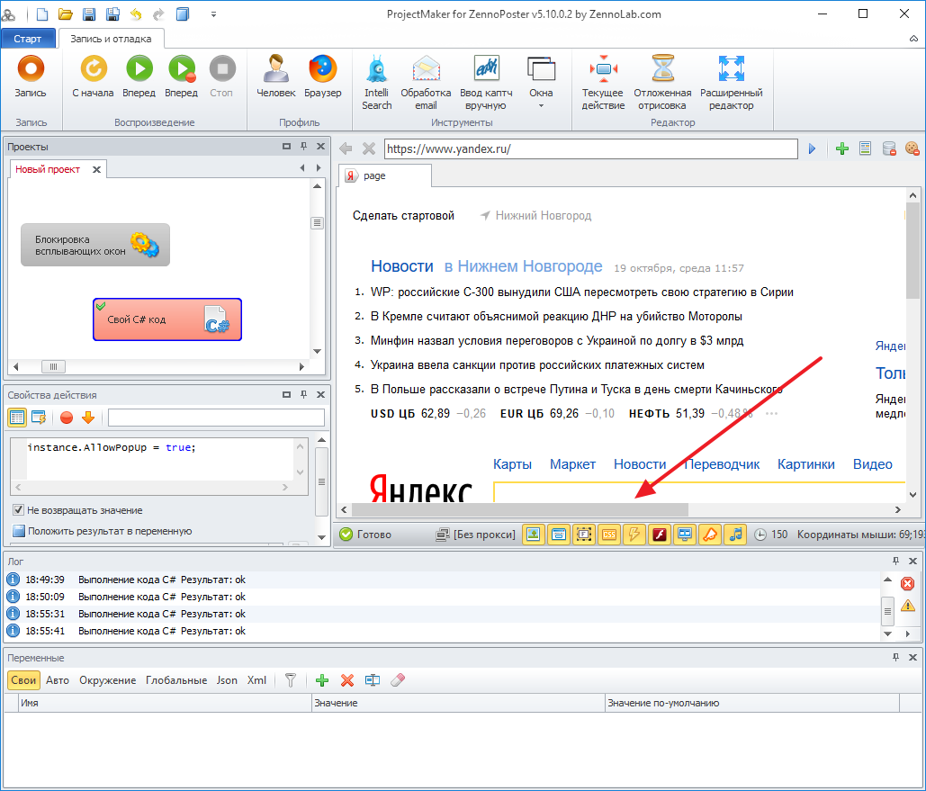Open Расширенный редактор

click(x=731, y=82)
